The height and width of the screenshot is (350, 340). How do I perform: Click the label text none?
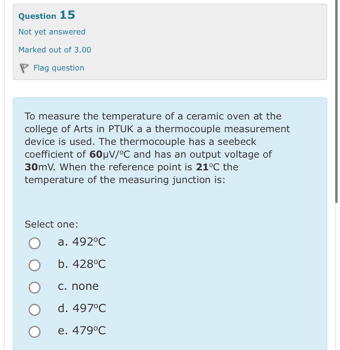pyautogui.click(x=78, y=286)
